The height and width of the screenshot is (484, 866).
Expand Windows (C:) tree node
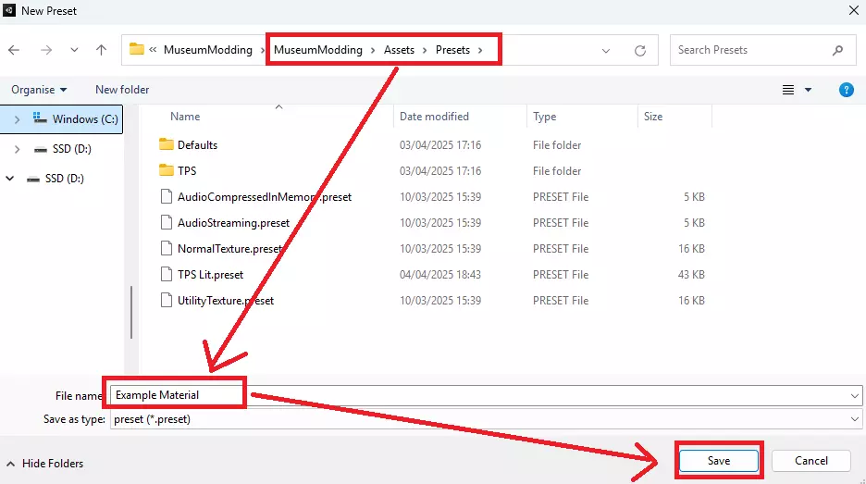pyautogui.click(x=18, y=119)
